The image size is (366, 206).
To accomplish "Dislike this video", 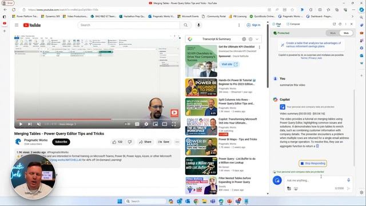I will pyautogui.click(x=130, y=142).
